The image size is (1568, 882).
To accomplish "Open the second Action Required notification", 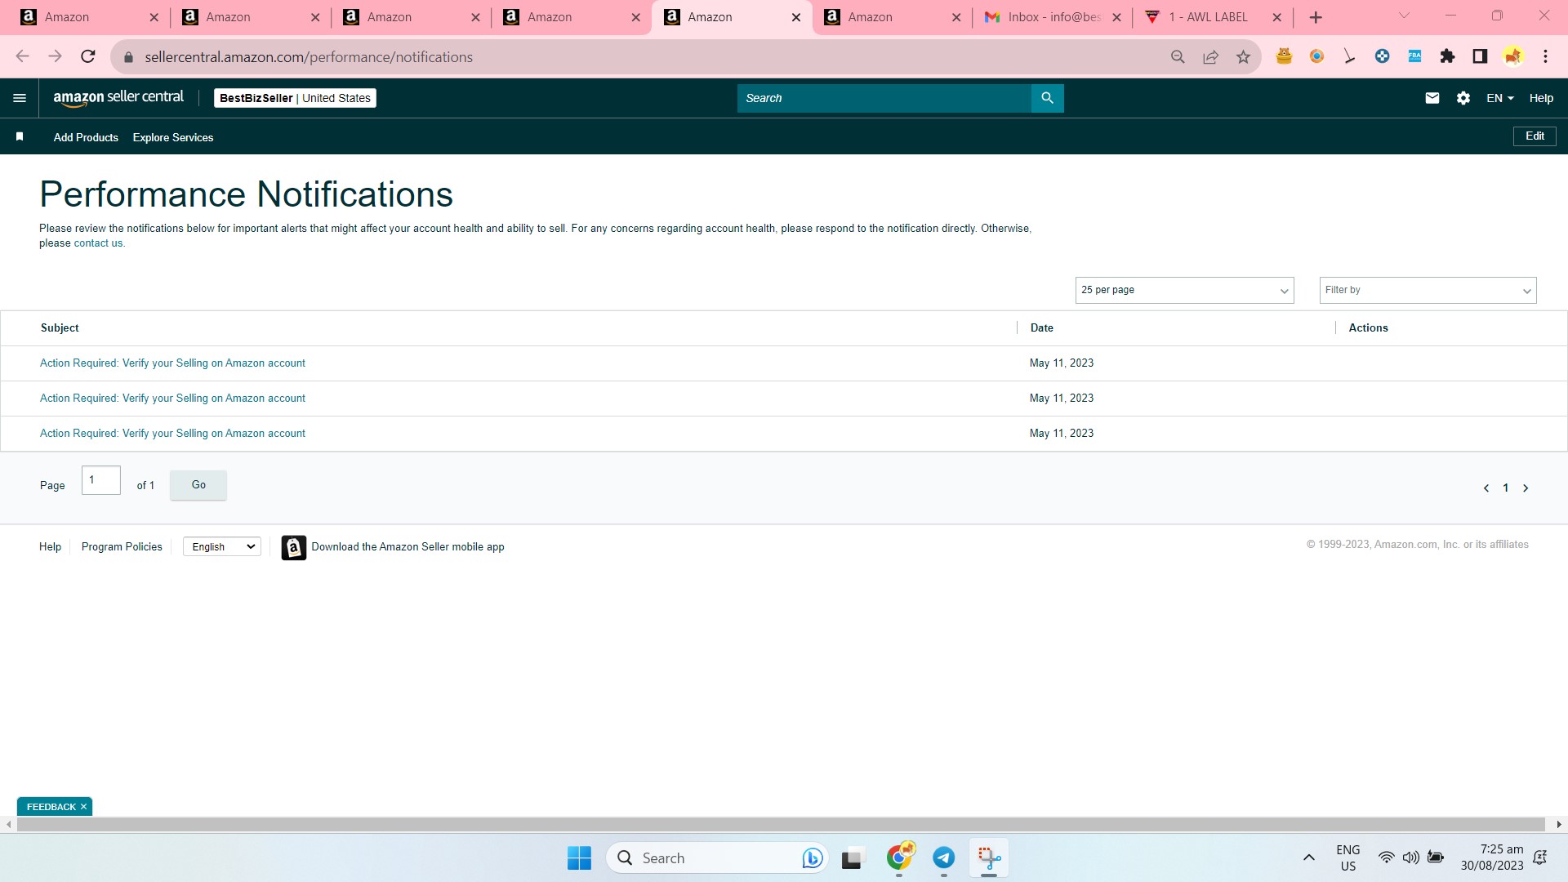I will pos(172,399).
